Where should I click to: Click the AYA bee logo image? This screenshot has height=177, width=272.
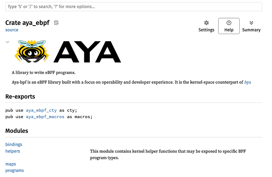click(x=68, y=51)
